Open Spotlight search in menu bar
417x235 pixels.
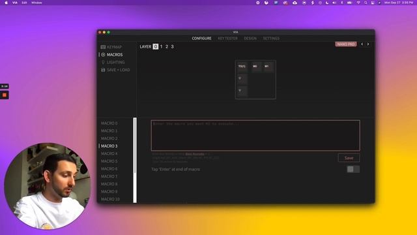click(366, 3)
